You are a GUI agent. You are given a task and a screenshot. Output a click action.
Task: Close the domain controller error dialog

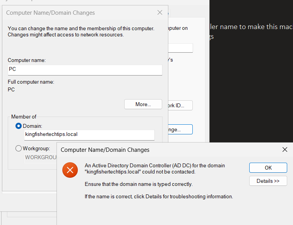click(x=284, y=149)
